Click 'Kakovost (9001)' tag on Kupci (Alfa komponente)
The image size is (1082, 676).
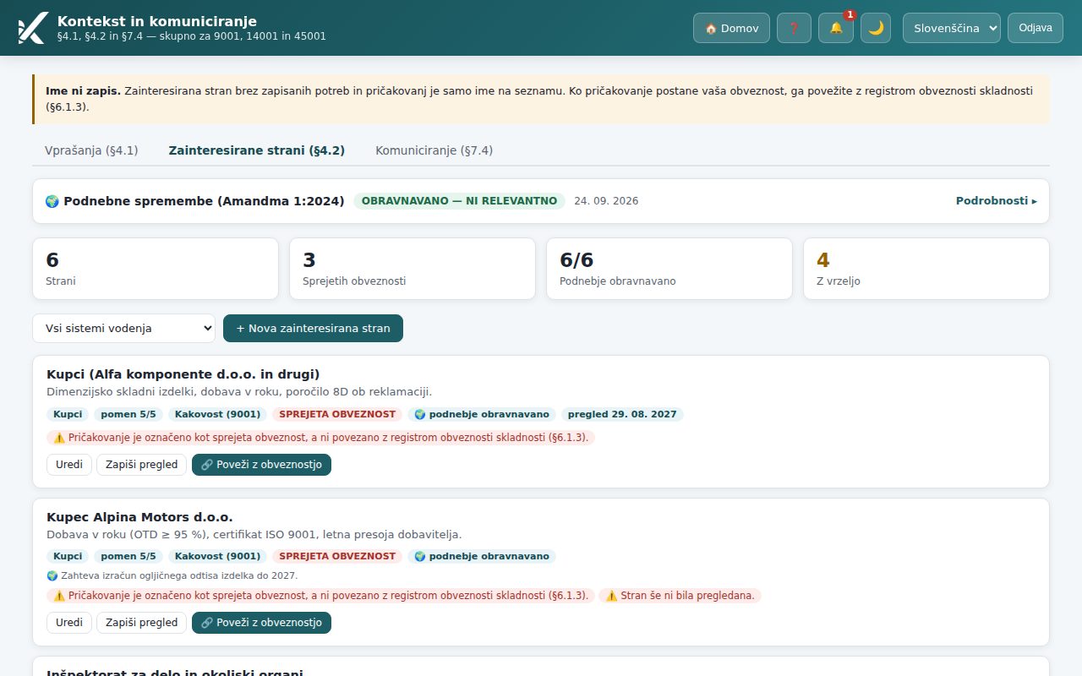click(217, 414)
